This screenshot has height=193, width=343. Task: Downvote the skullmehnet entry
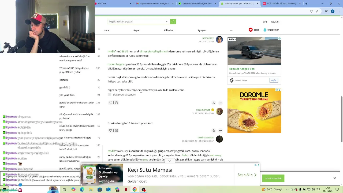116,130
